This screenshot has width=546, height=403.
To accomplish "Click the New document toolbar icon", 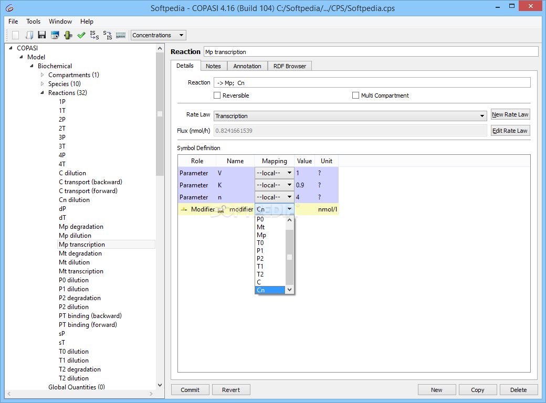I will pyautogui.click(x=15, y=35).
